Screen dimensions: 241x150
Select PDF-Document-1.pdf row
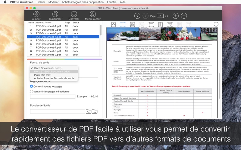click(x=63, y=26)
